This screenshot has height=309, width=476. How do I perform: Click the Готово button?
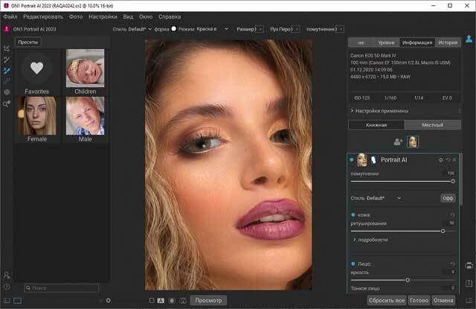(x=419, y=301)
